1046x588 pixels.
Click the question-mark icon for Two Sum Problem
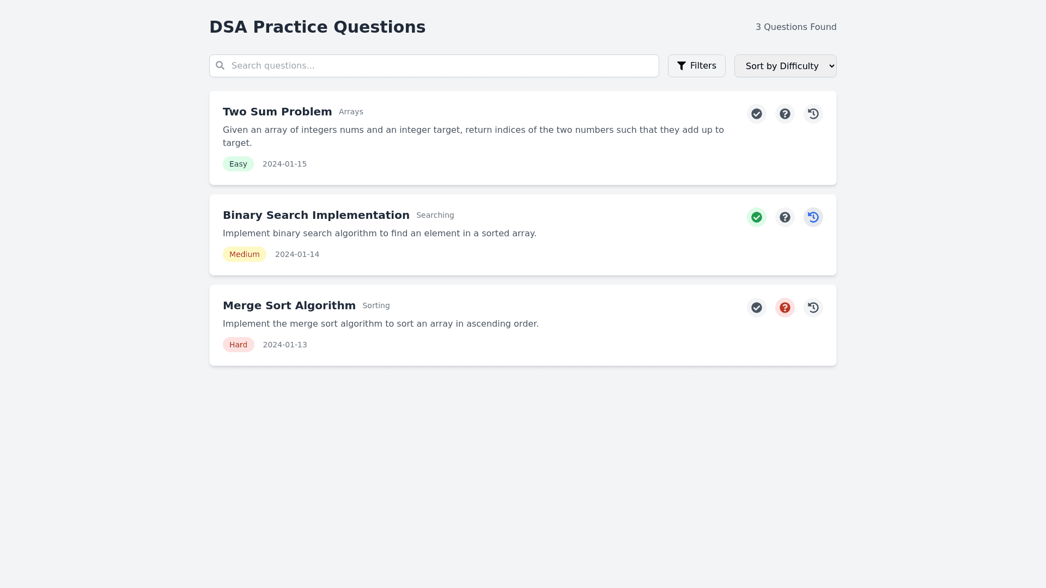click(784, 114)
